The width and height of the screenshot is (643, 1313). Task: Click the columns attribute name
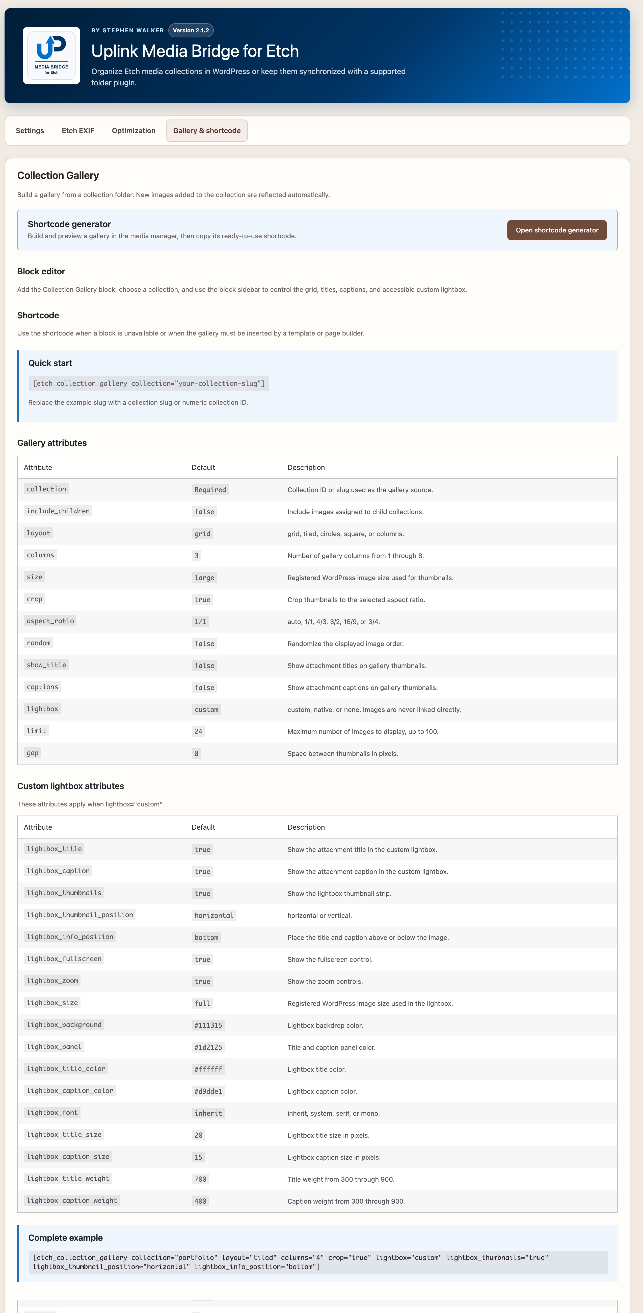click(40, 555)
